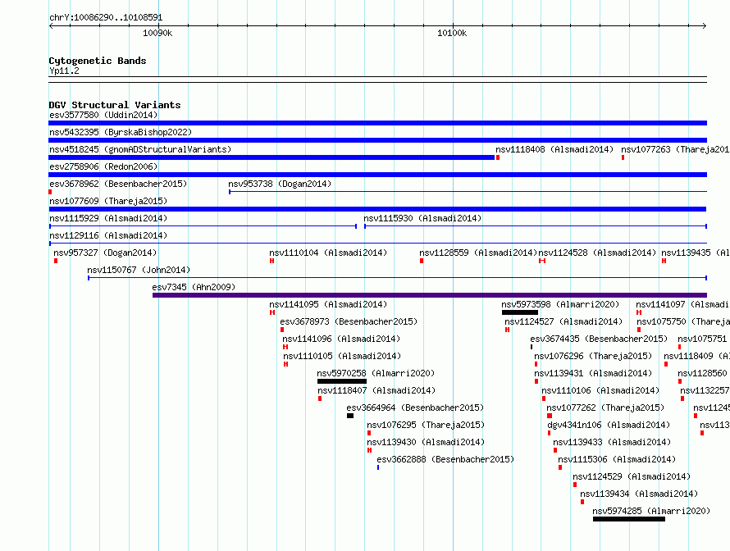This screenshot has width=730, height=551.
Task: Click the esv3678962 (Besenbacher2015) label
Action: 118,184
